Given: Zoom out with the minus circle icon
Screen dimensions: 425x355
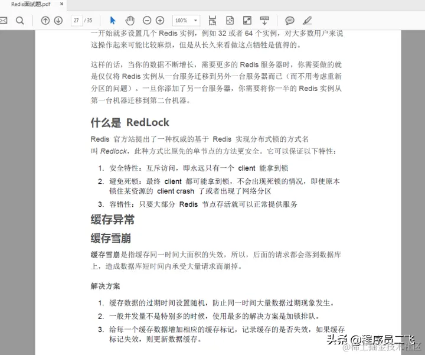Looking at the screenshot, I should (147, 20).
